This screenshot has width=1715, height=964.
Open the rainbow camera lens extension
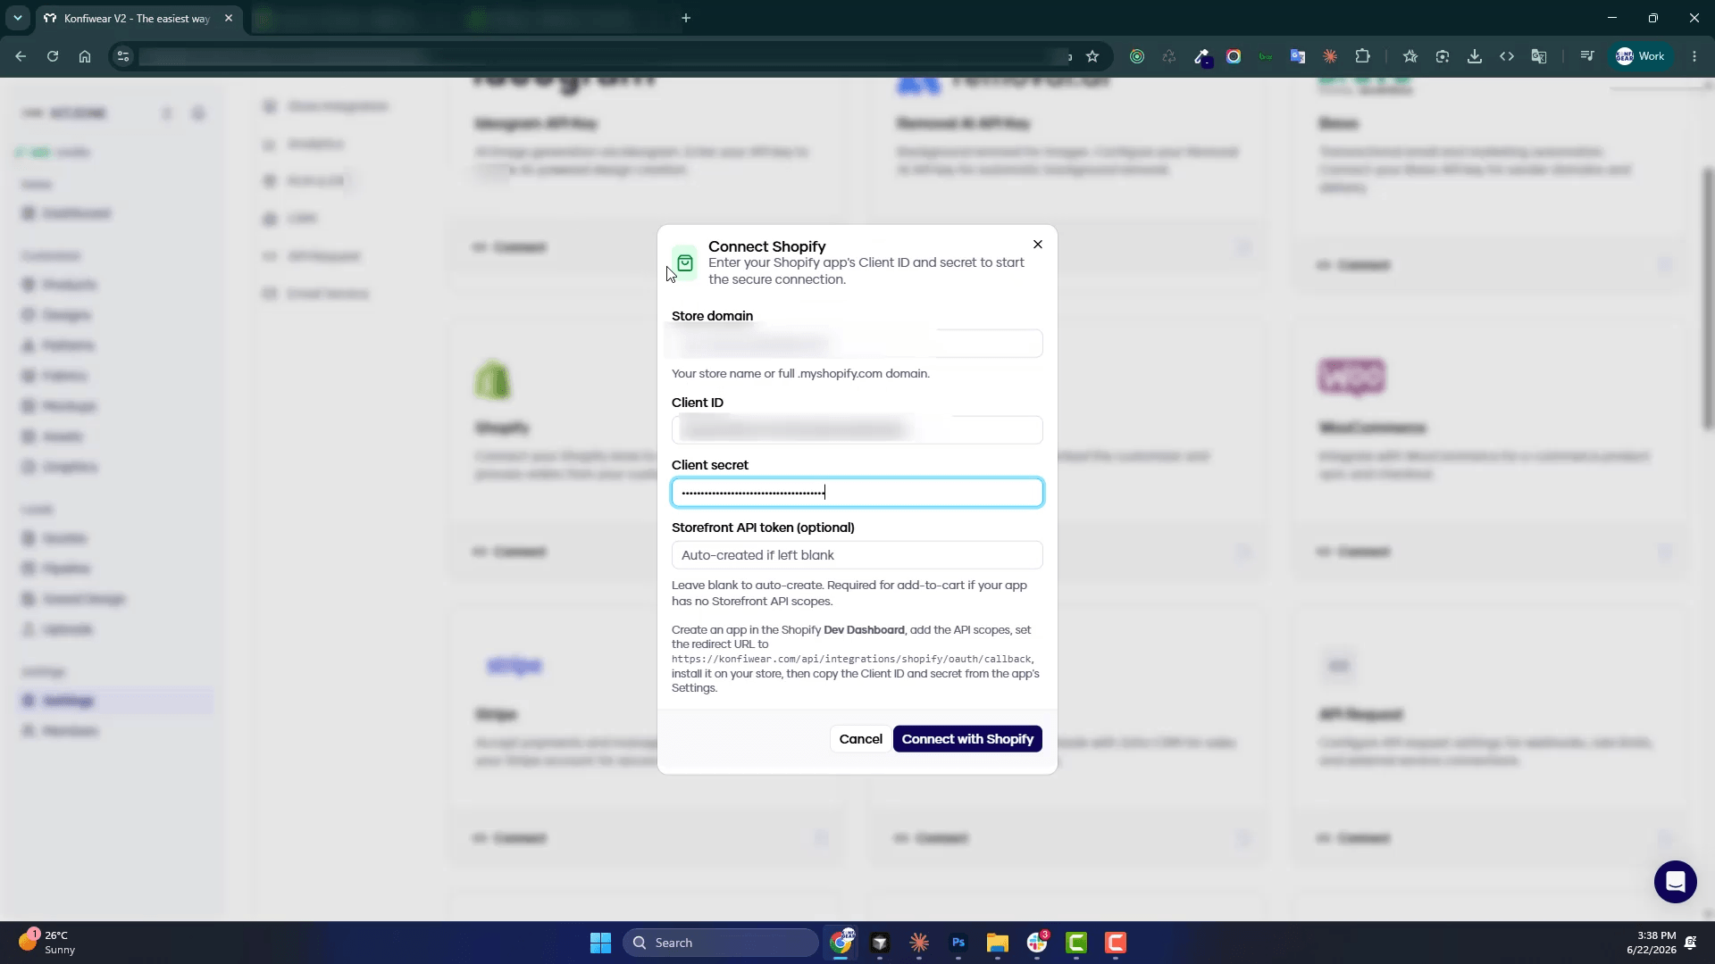pos(1234,56)
